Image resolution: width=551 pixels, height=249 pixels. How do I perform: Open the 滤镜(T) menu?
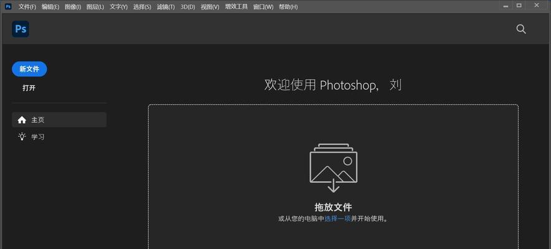point(166,7)
